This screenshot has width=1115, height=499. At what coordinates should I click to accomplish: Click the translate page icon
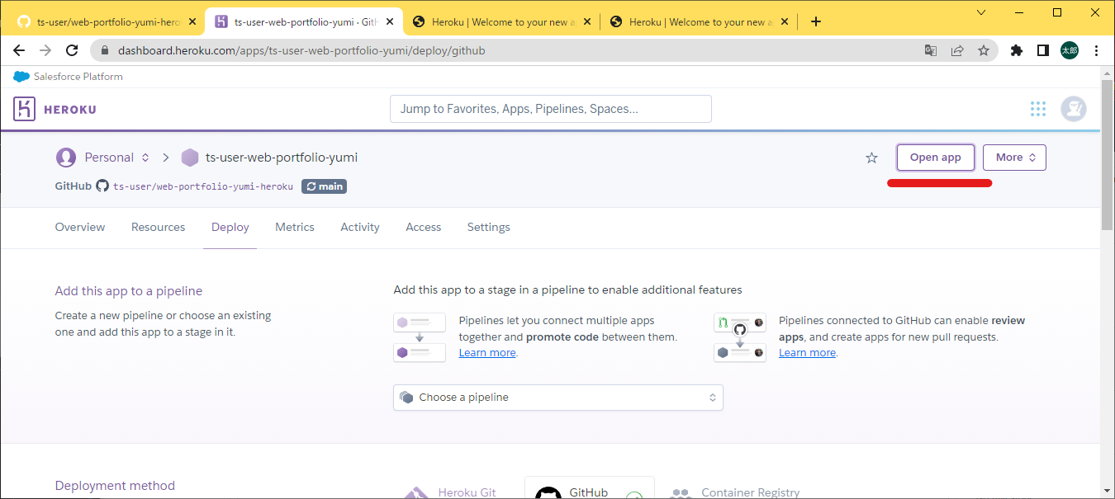pos(931,50)
